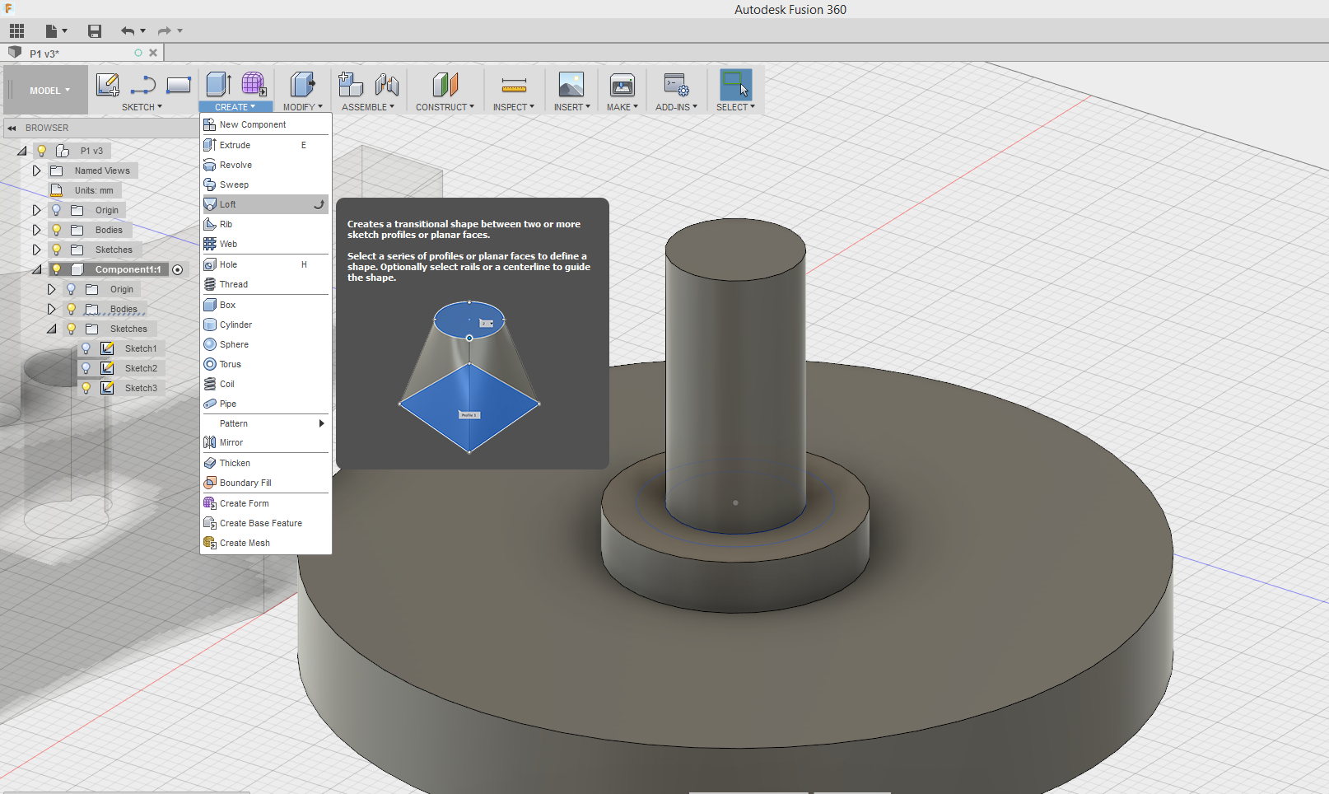Click the Joint assemble icon
Viewport: 1329px width, 794px height.
[386, 84]
